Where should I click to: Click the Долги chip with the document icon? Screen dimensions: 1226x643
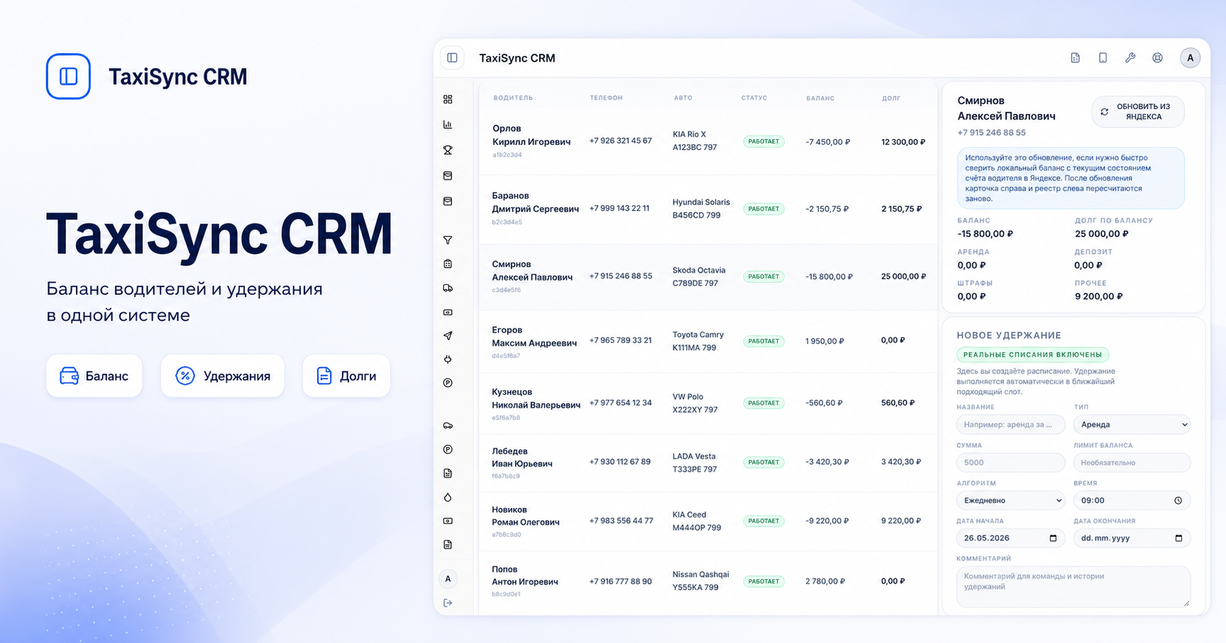click(x=346, y=376)
